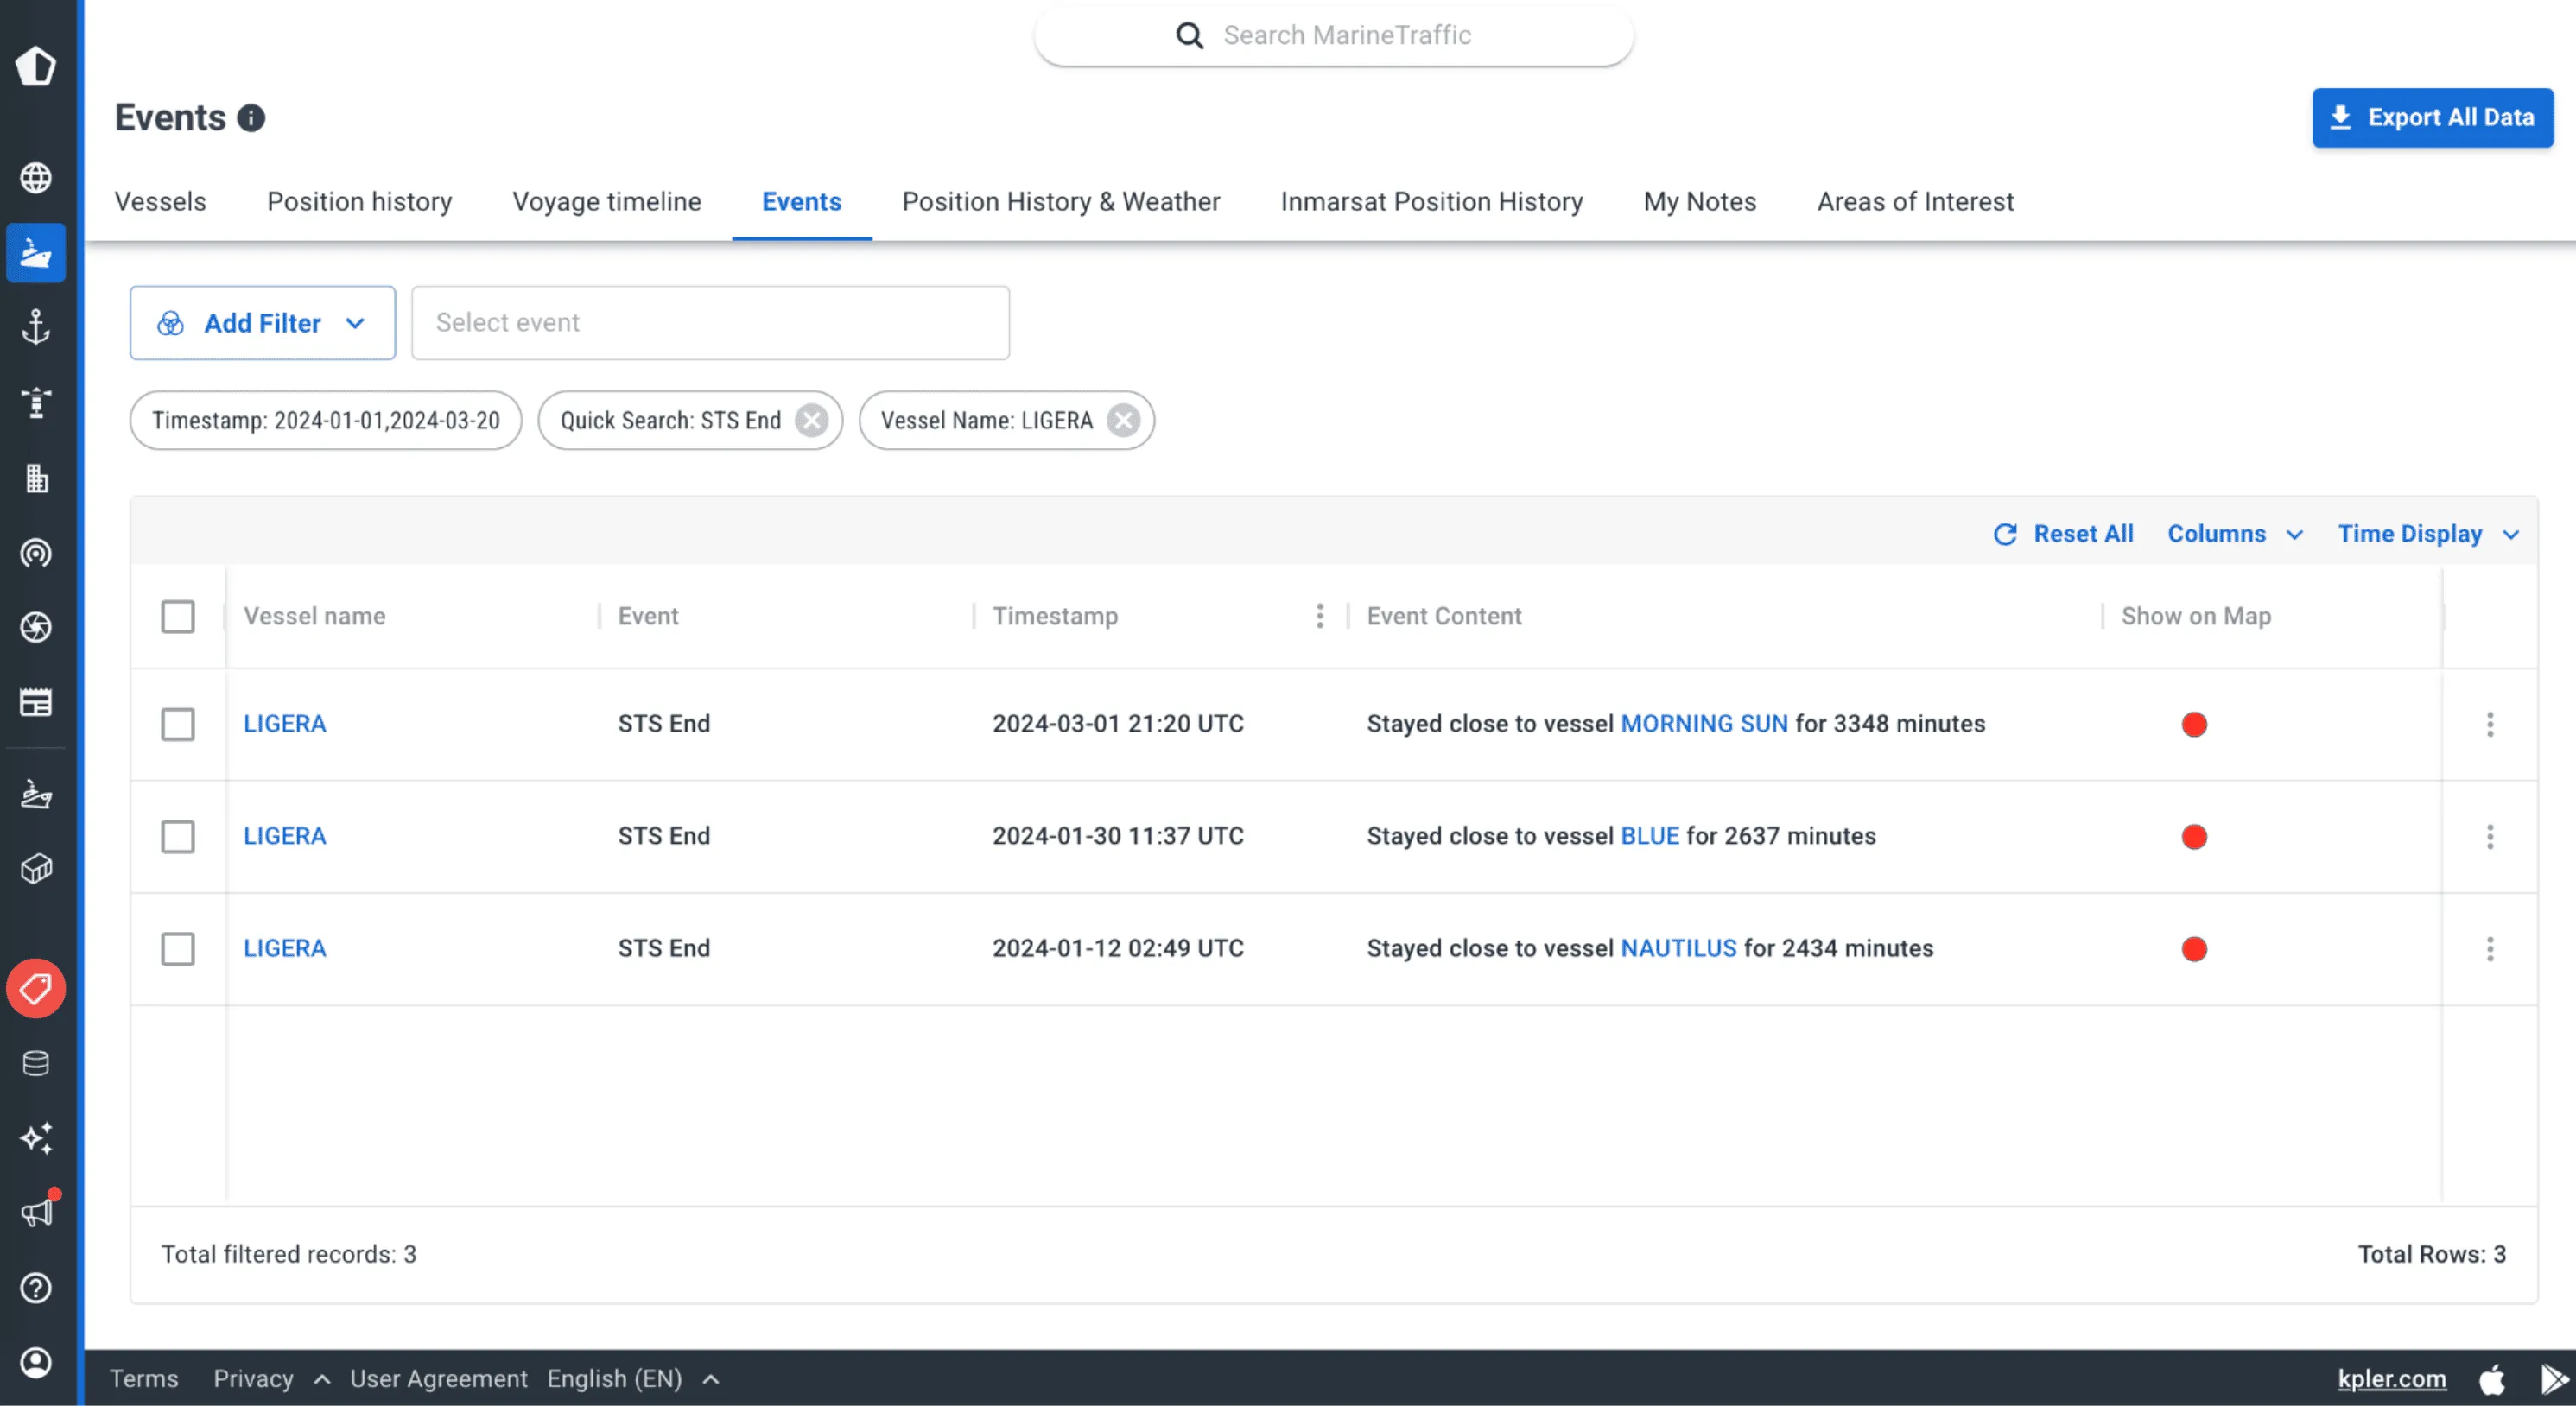Click the Export All Data button
The image size is (2576, 1406).
pyautogui.click(x=2432, y=118)
